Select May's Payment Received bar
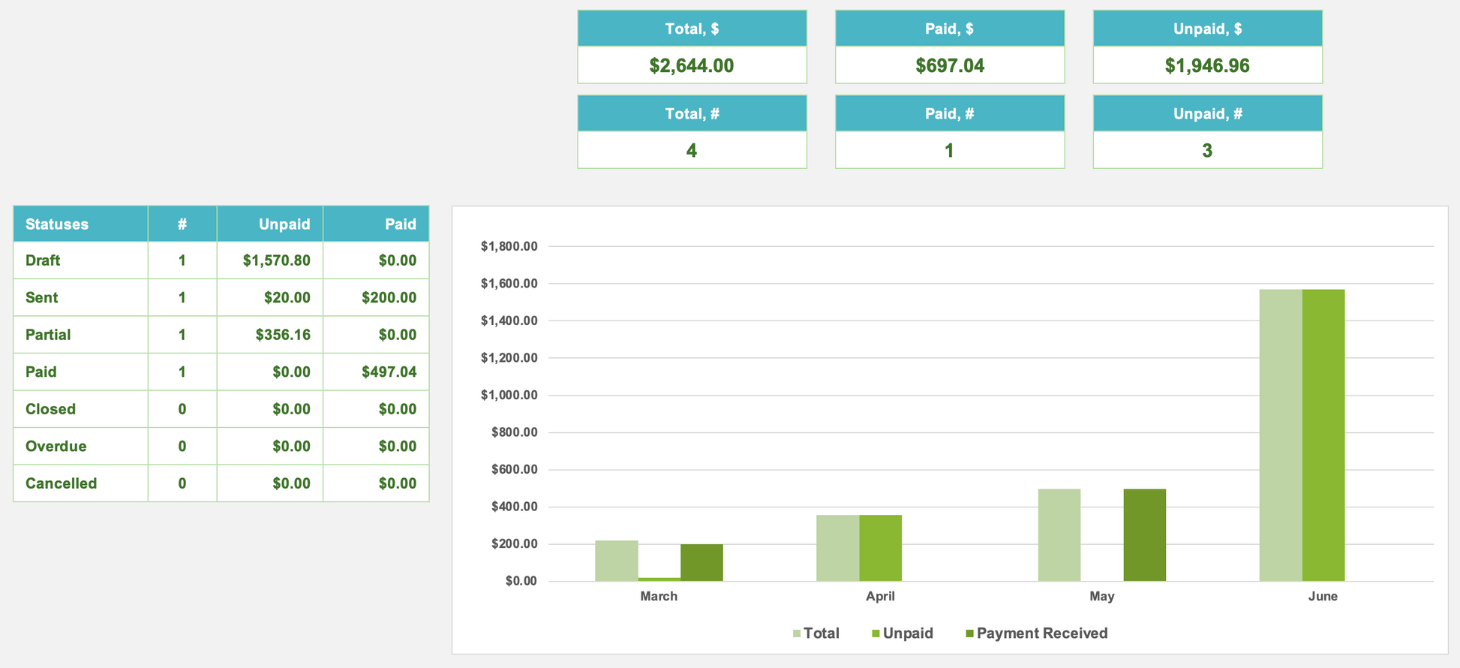The height and width of the screenshot is (668, 1460). click(x=1144, y=534)
